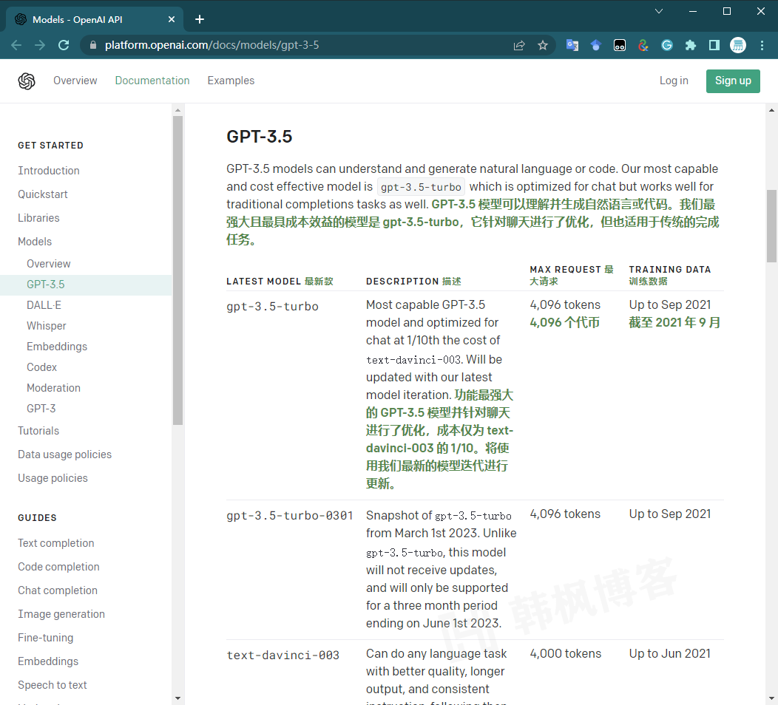Reload the page
Viewport: 778px width, 705px height.
pyautogui.click(x=64, y=45)
